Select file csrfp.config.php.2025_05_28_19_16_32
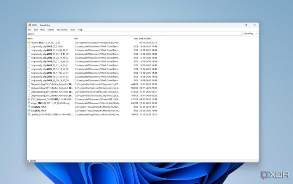This screenshot has width=293, height=184. [50, 58]
